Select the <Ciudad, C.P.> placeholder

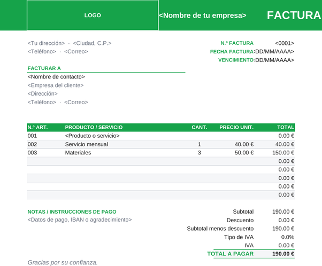point(92,43)
